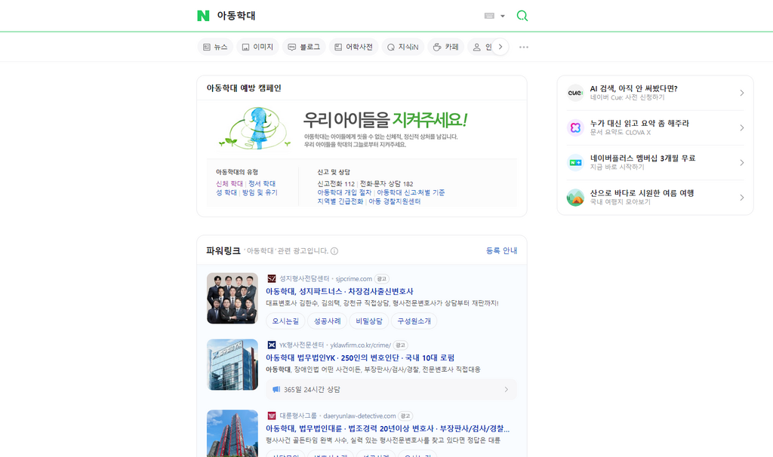
Task: Click the 성공사례 chip under 성지파트너스
Action: pos(328,321)
